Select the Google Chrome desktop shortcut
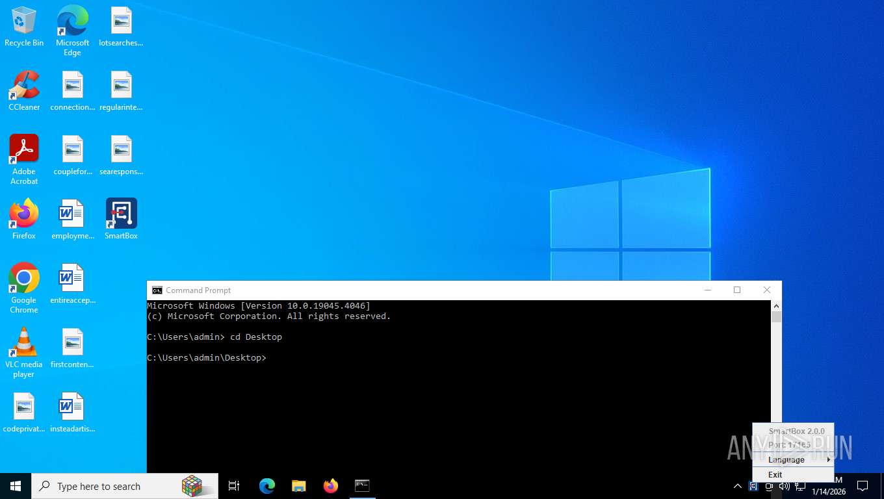 (24, 288)
